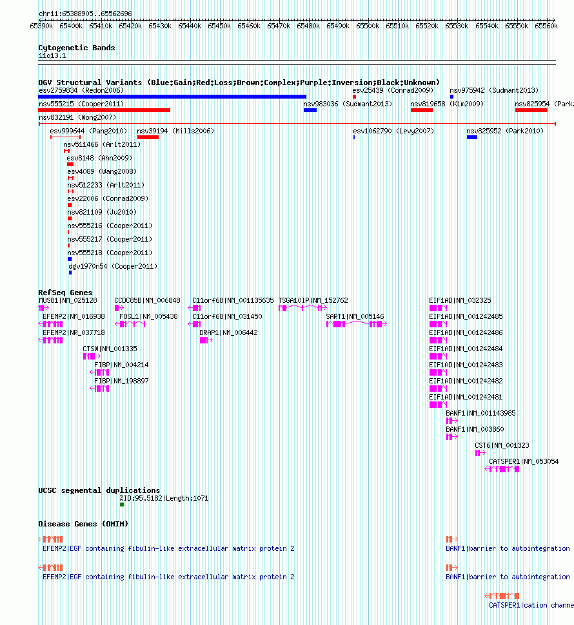Click the green segmental duplication marker
Screen dimensions: 574x625
click(x=122, y=505)
